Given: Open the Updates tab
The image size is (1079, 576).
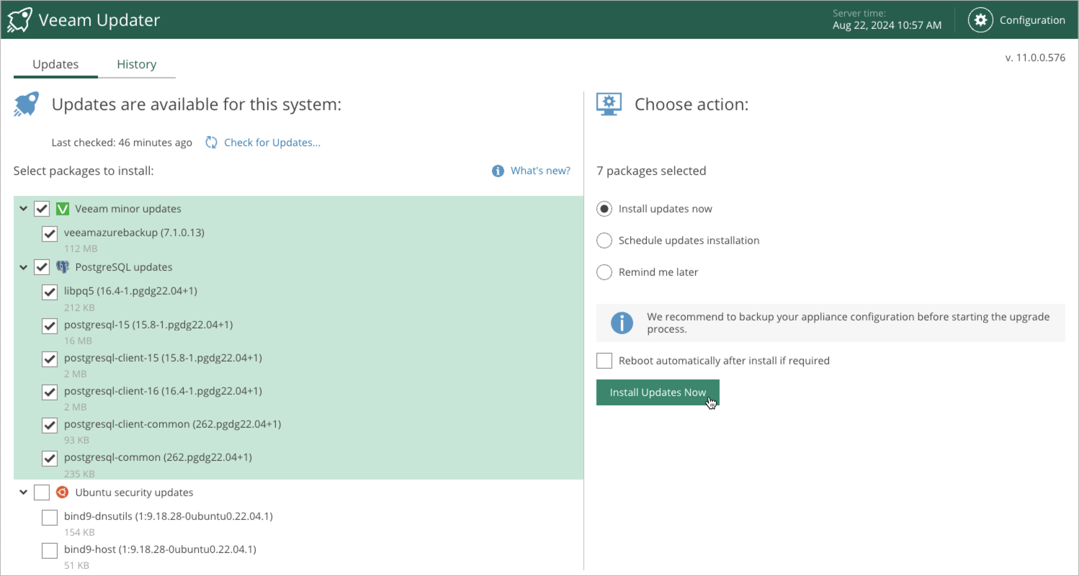Looking at the screenshot, I should tap(55, 64).
